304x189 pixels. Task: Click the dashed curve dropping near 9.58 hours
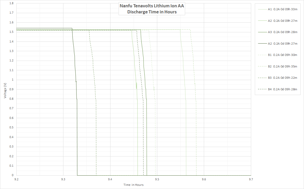pyautogui.click(x=196, y=131)
